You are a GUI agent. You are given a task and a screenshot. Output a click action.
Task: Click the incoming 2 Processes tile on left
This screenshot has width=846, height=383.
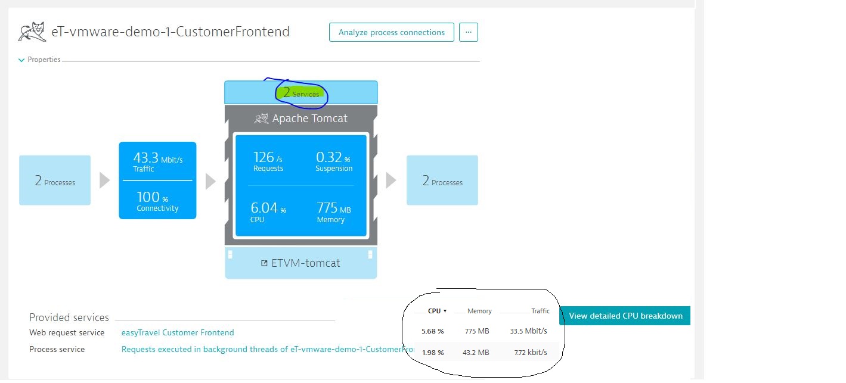55,180
